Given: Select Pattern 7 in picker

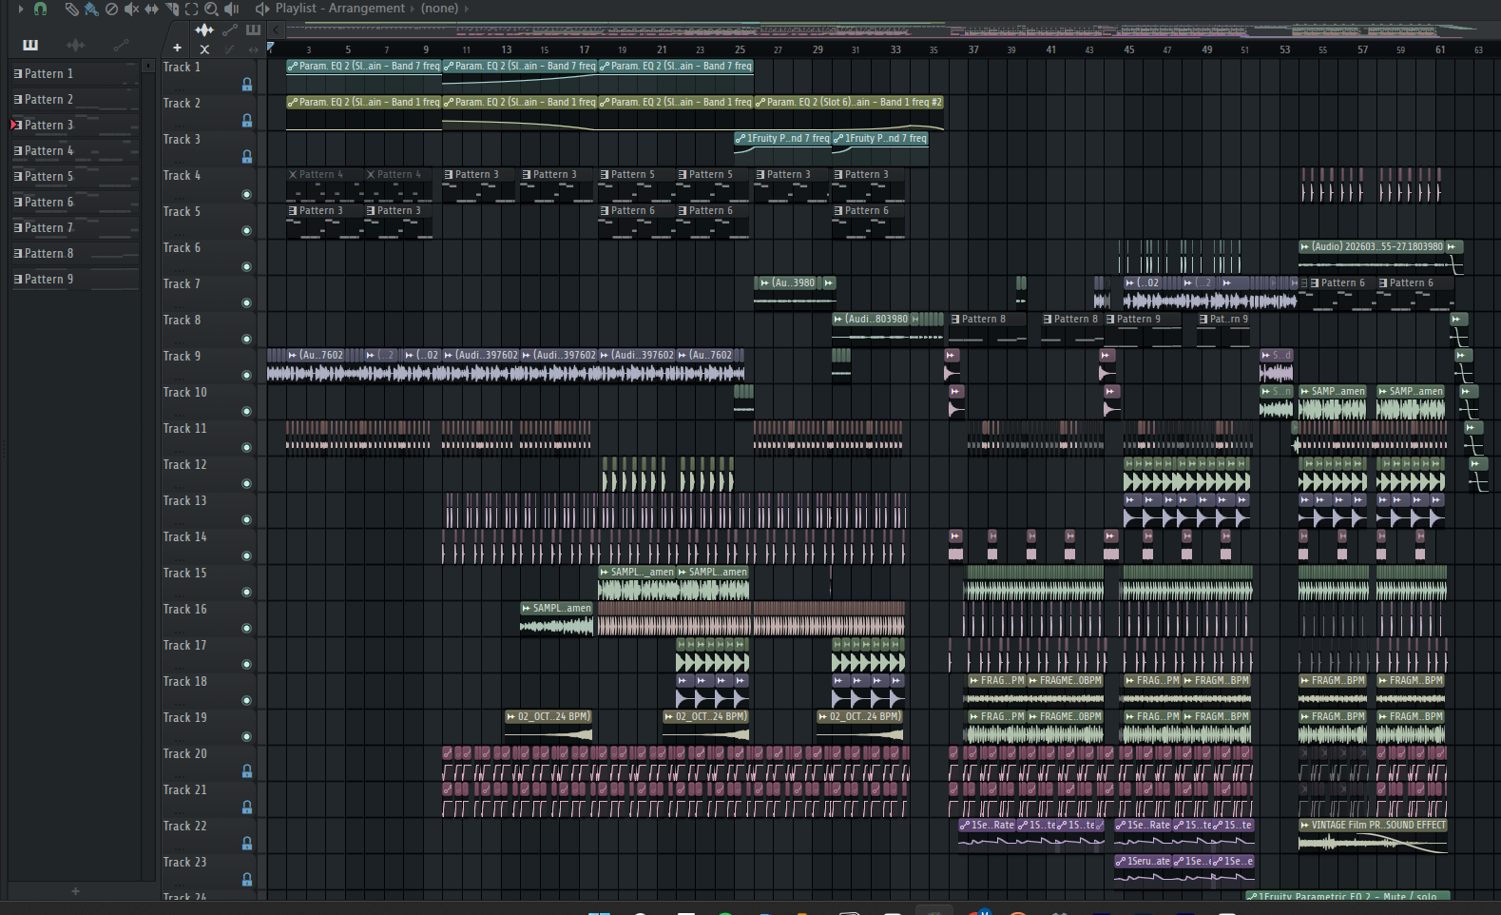Looking at the screenshot, I should click(x=74, y=228).
